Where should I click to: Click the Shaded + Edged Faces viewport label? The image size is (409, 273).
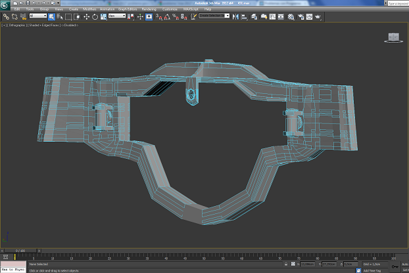coord(44,25)
